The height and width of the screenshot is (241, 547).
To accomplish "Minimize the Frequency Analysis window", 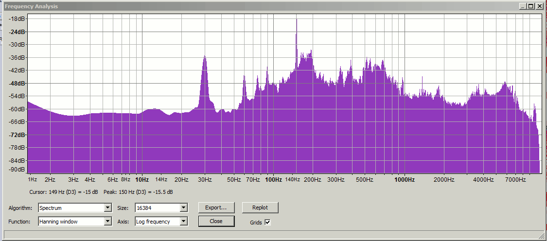I will point(523,6).
